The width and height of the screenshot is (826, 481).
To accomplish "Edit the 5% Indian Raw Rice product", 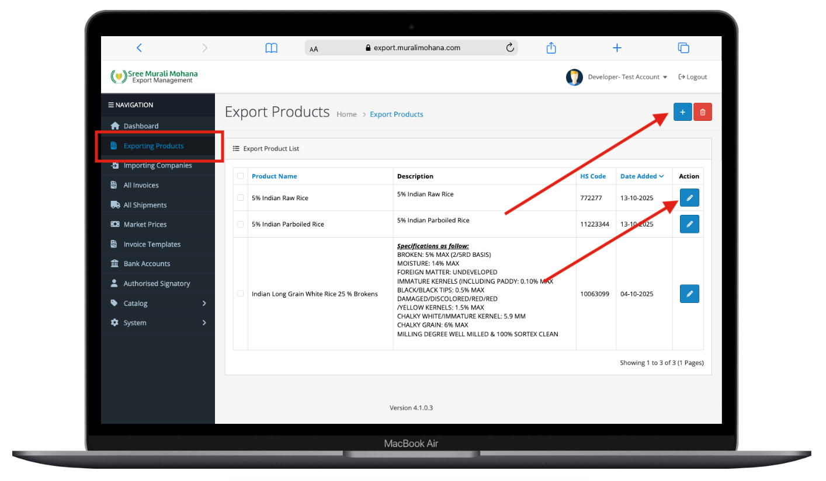I will pyautogui.click(x=689, y=197).
